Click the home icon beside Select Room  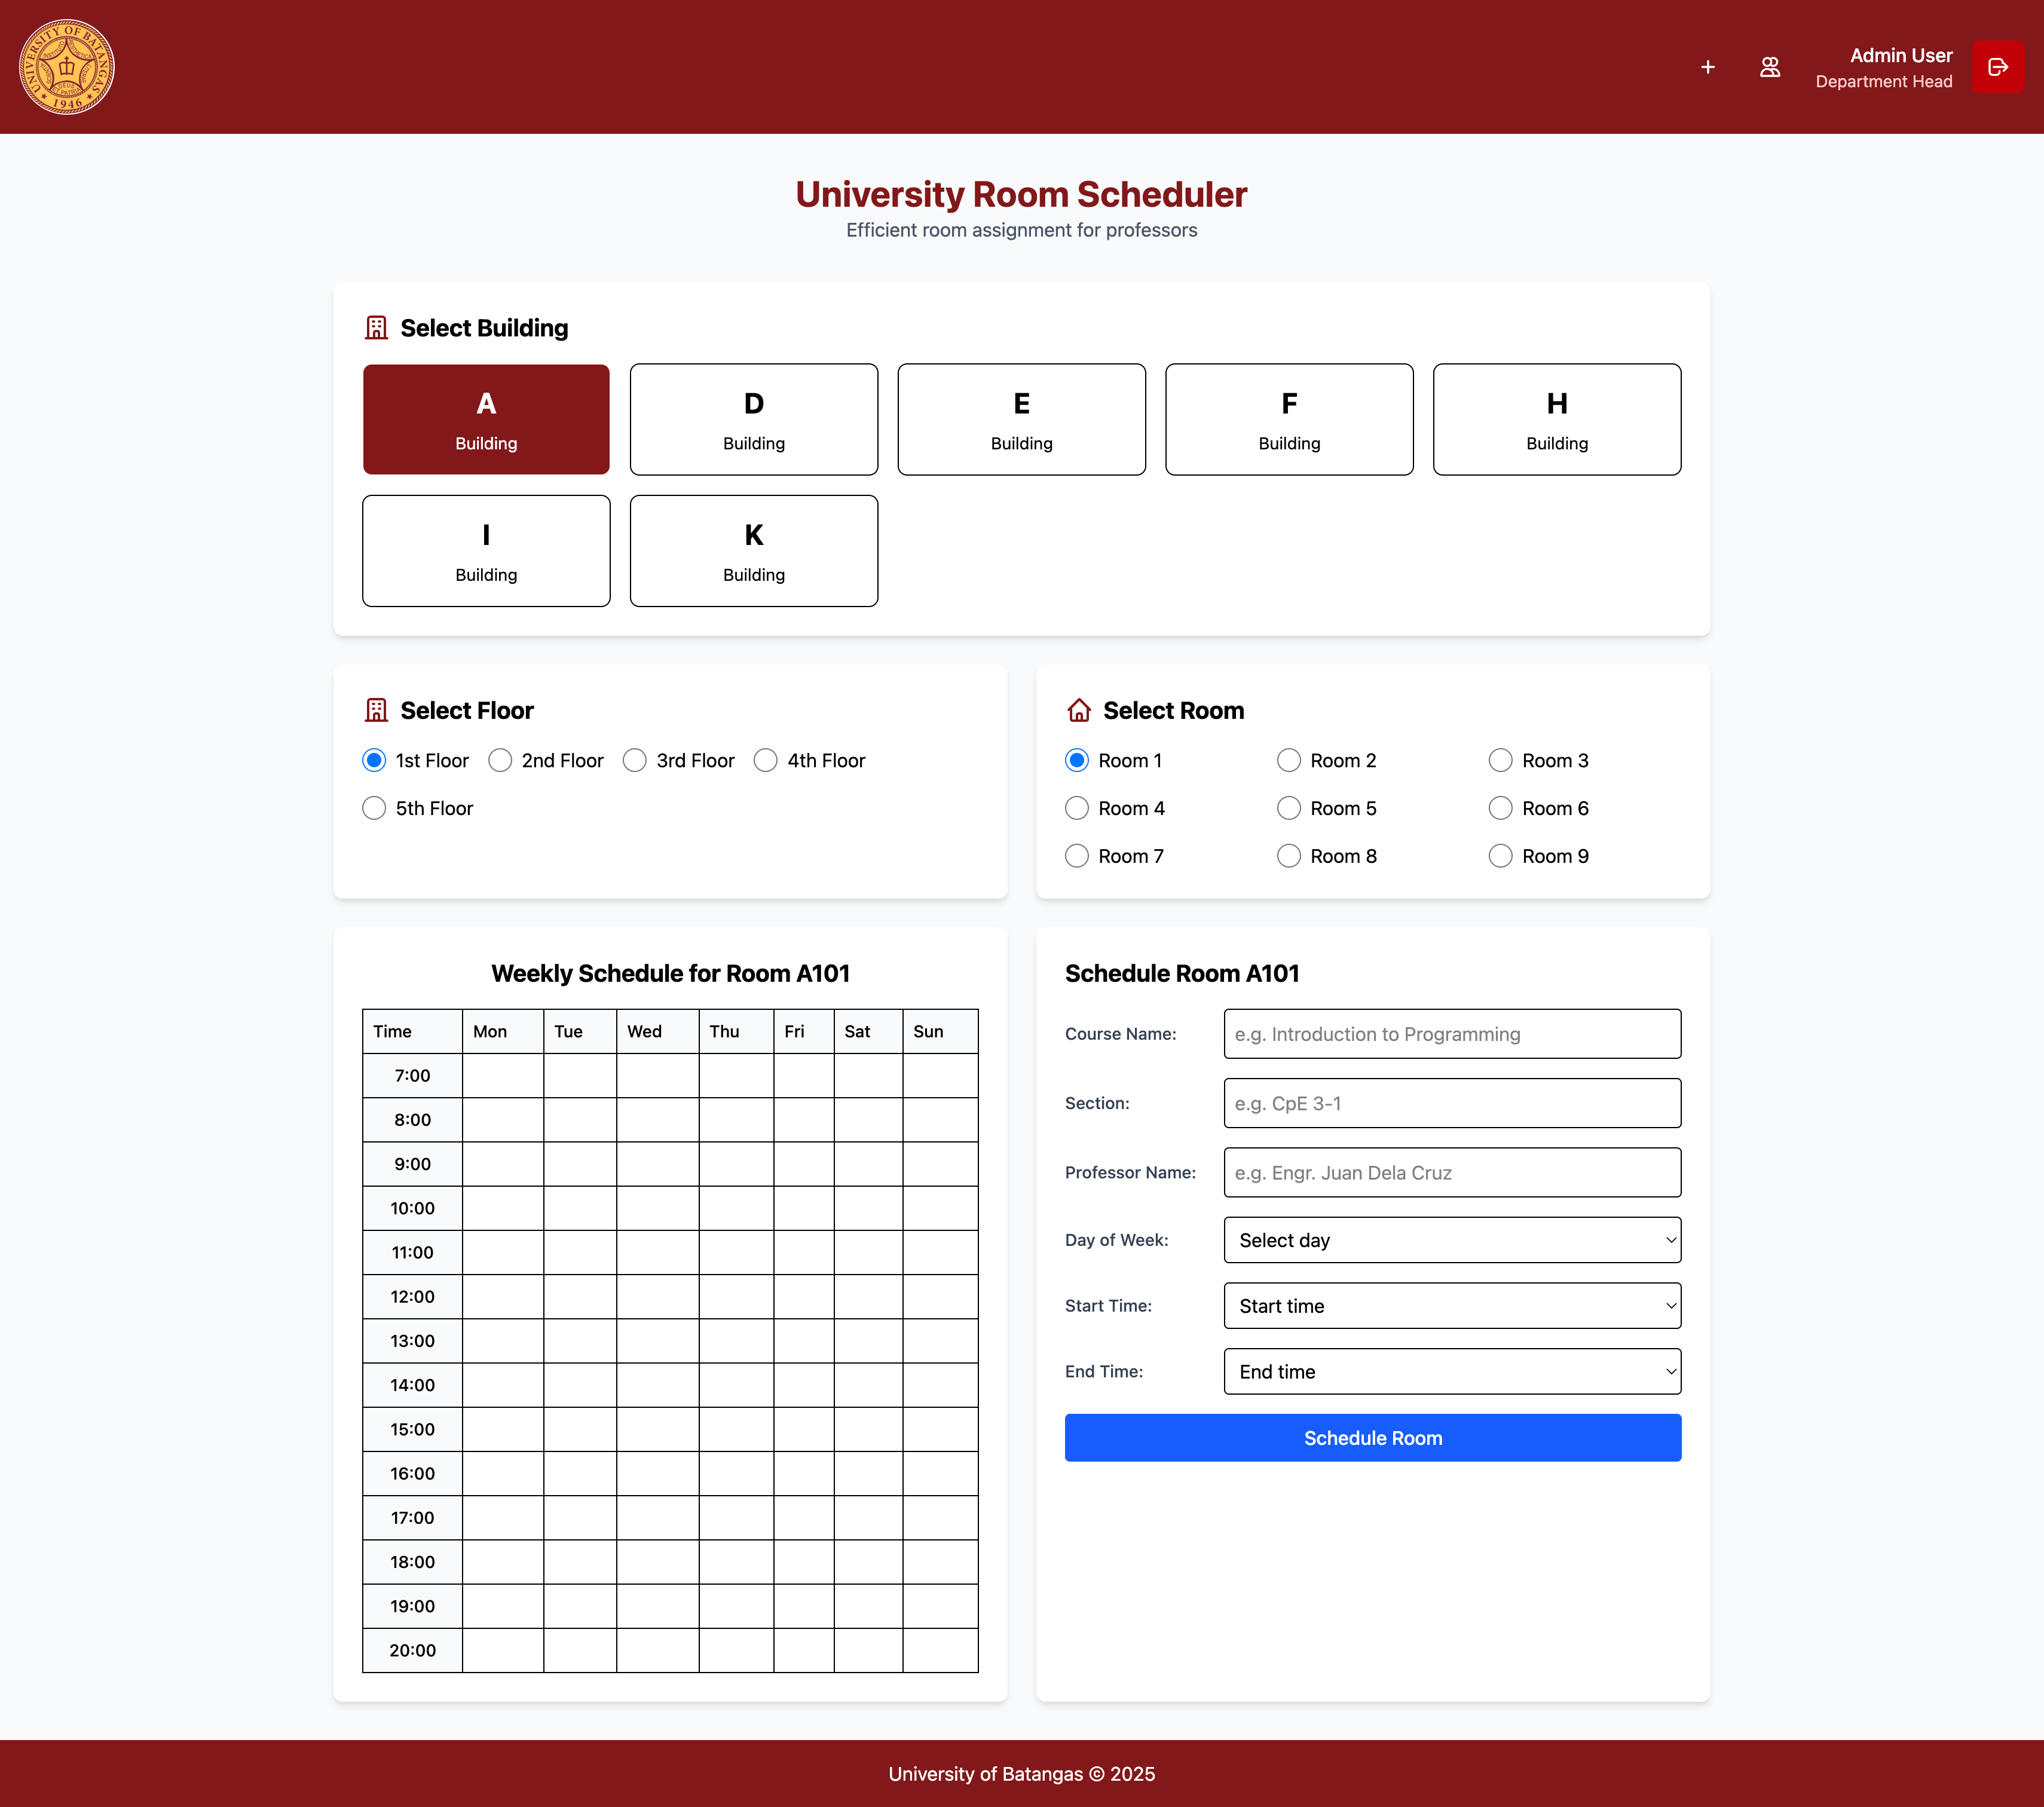pyautogui.click(x=1079, y=709)
